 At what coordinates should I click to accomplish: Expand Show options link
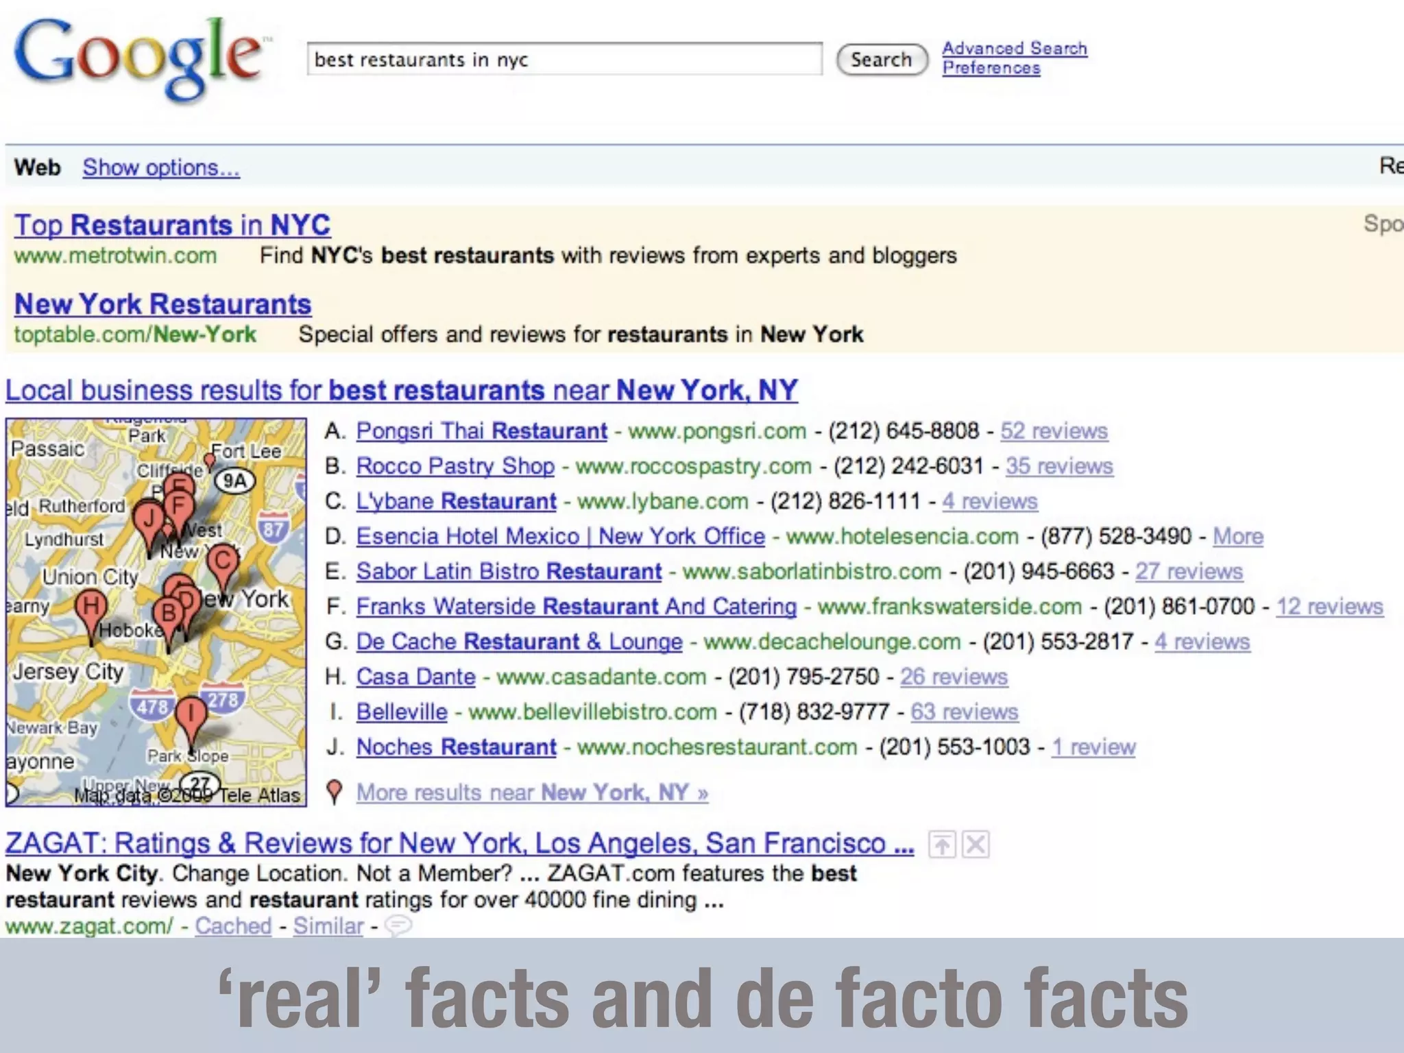click(161, 167)
